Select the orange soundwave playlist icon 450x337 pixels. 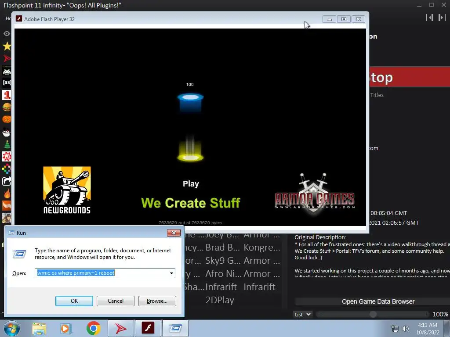(x=7, y=205)
